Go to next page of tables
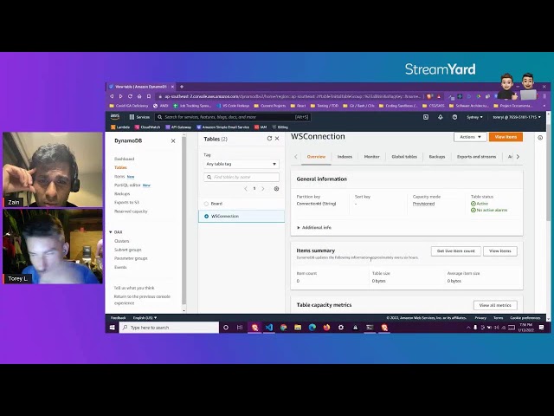 pos(263,189)
